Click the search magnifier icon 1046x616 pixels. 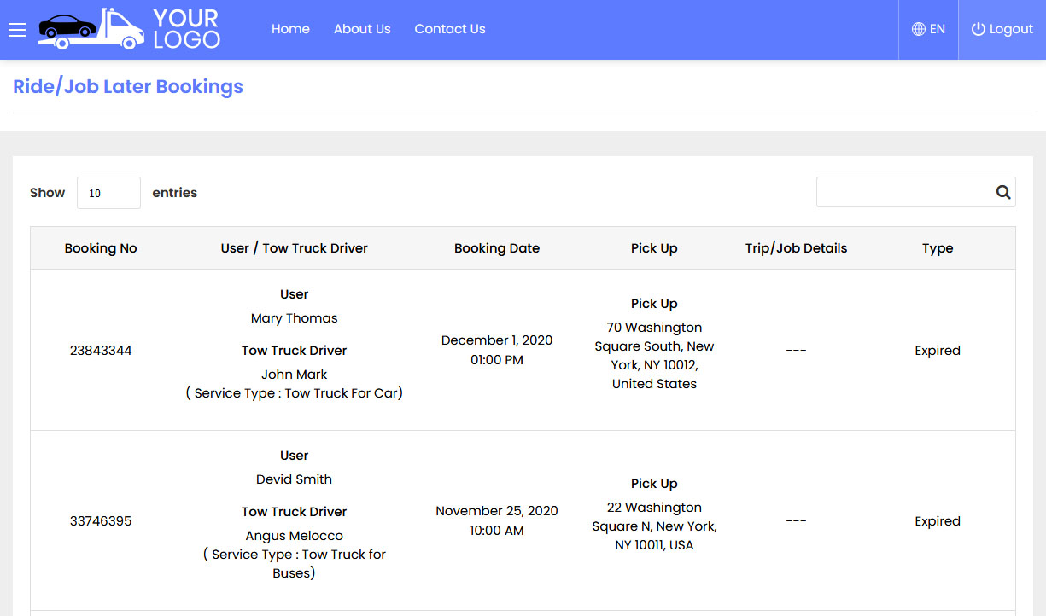[1003, 192]
